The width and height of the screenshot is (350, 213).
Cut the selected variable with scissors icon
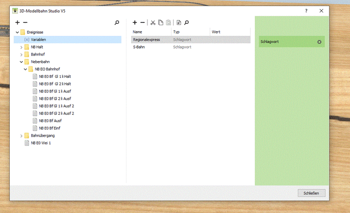153,22
